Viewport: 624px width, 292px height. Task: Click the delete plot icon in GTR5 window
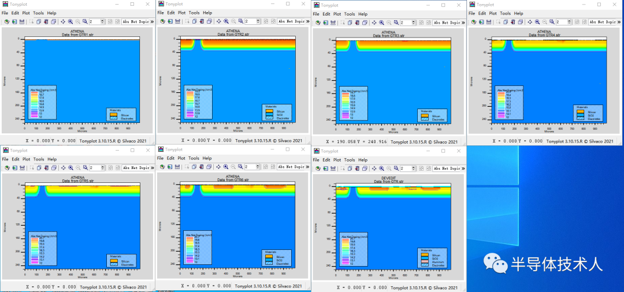[46, 168]
